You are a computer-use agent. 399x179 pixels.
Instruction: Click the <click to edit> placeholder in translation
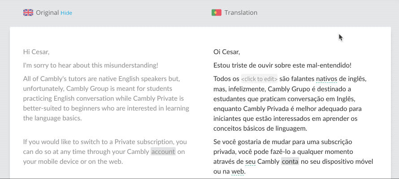[259, 79]
